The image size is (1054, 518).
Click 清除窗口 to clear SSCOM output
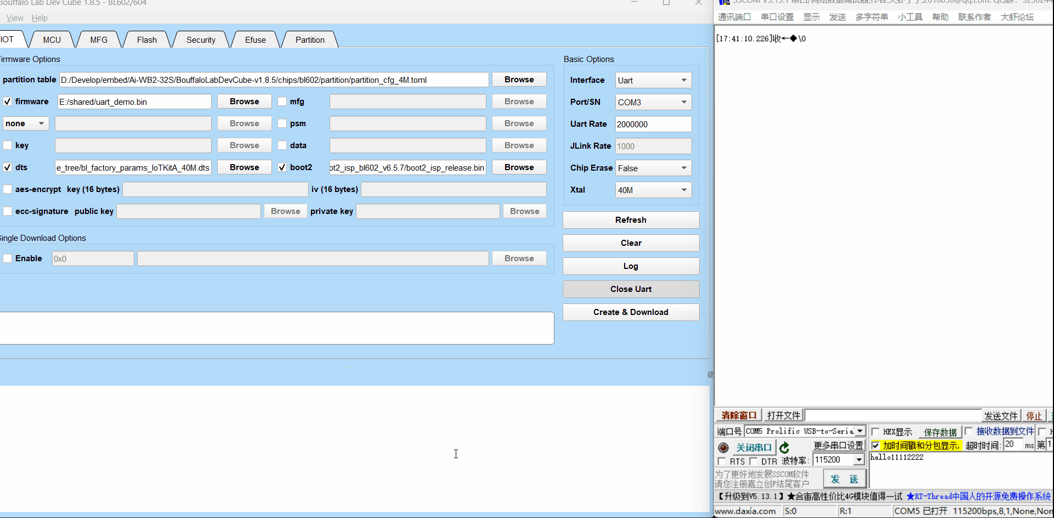click(739, 415)
